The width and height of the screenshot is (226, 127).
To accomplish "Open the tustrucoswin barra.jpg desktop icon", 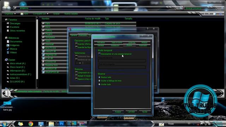I will point(7,106).
